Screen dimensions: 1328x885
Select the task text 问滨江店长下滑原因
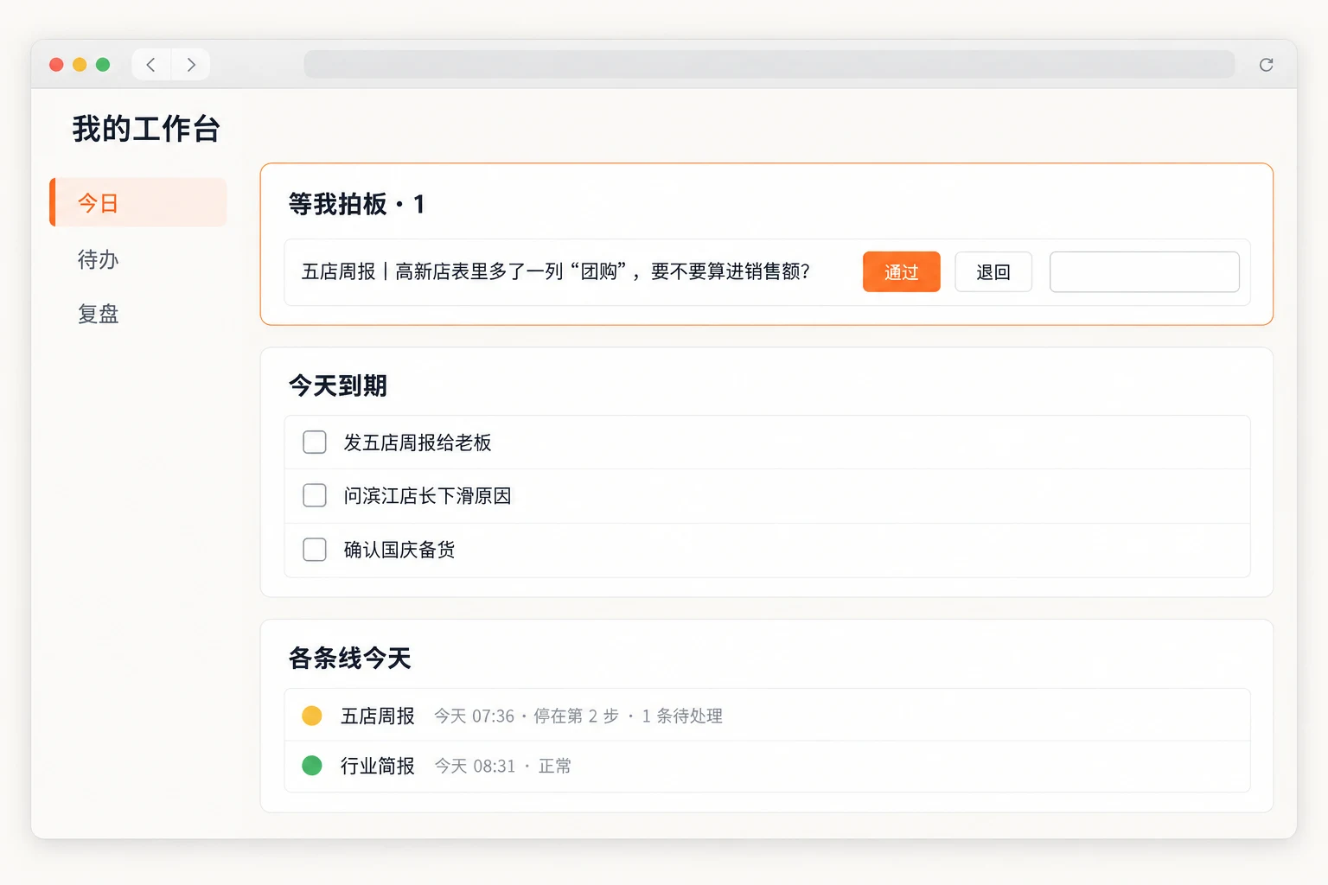[x=427, y=495]
